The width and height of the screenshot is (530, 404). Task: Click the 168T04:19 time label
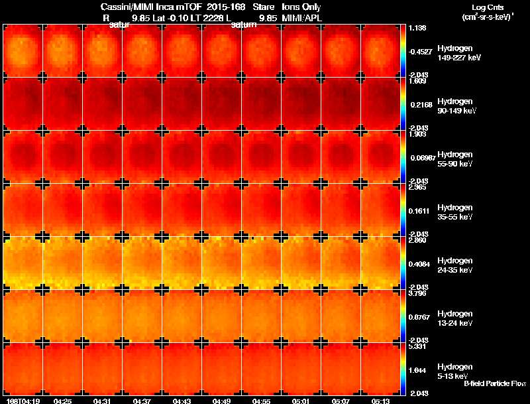point(23,401)
